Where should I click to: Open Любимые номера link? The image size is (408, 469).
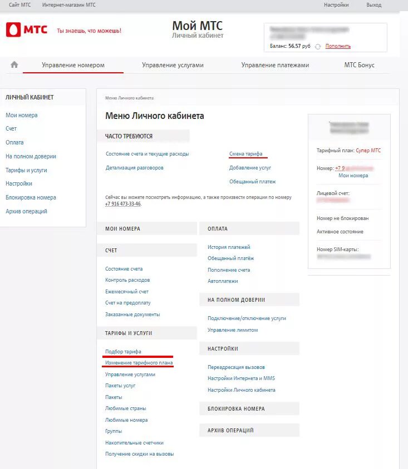126,420
